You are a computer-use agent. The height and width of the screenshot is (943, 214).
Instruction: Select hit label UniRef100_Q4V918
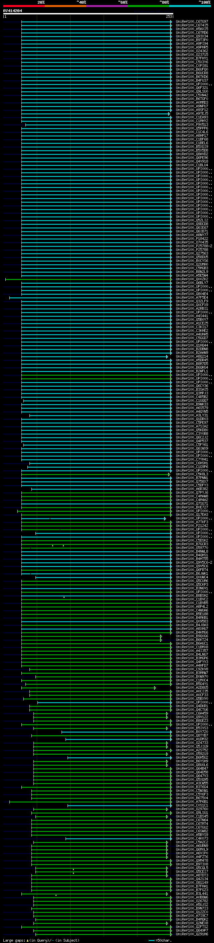[192, 162]
